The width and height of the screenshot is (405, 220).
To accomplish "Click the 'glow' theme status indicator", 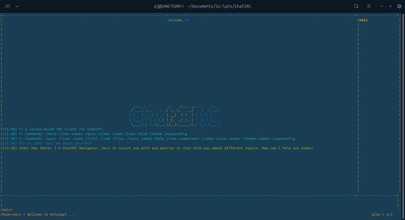I will point(376,214).
